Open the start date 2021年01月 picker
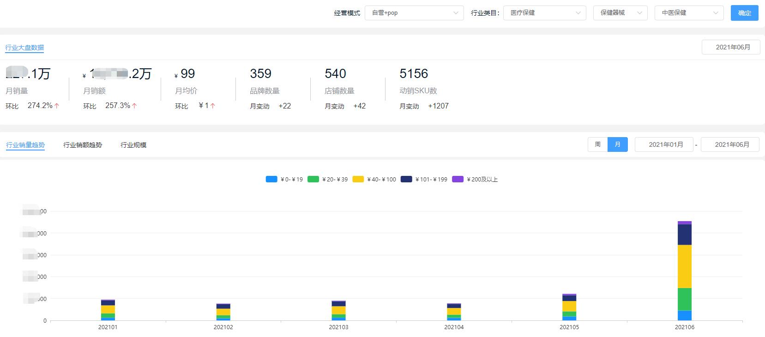This screenshot has height=337, width=765. tap(664, 144)
